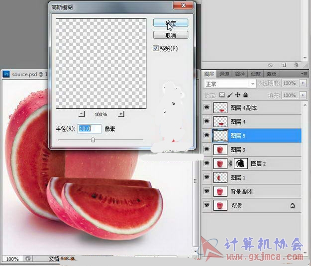
Task: Click zoom in plus button in blur preview
Action: pos(120,114)
